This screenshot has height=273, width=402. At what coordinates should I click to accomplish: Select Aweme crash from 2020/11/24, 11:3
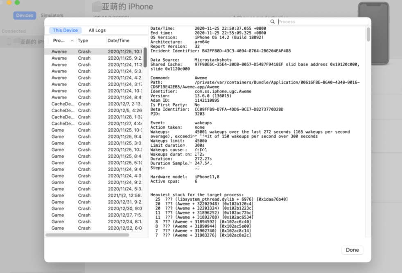pyautogui.click(x=94, y=65)
